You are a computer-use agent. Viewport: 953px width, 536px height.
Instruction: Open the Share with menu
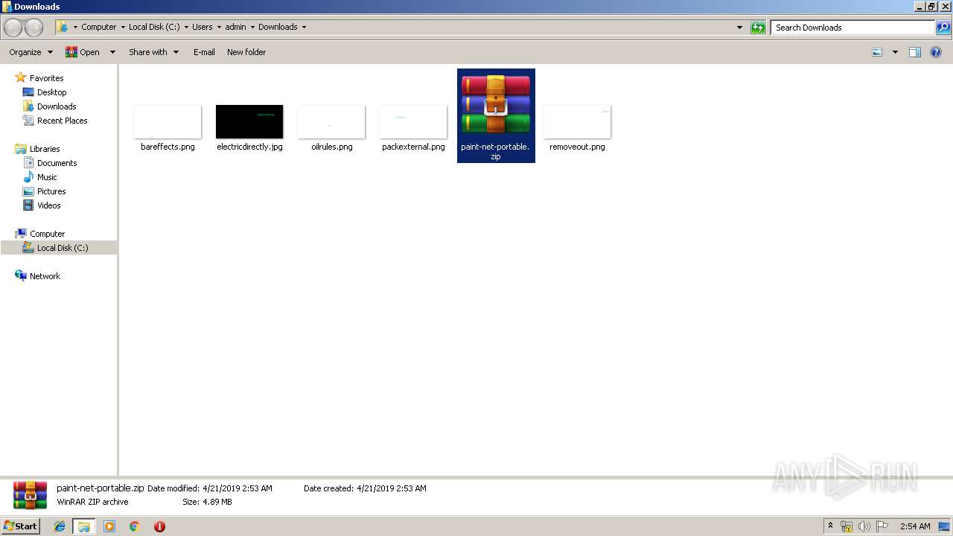153,52
